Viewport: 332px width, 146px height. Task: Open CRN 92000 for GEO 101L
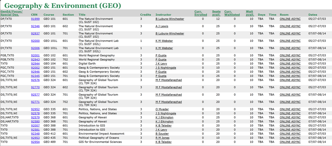click(35, 41)
